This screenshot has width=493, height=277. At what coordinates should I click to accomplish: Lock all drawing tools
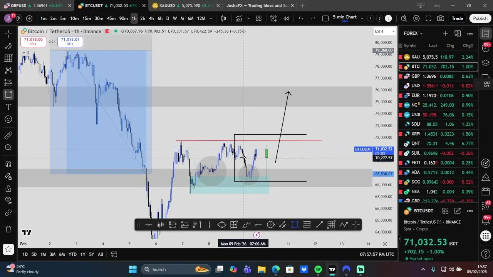click(8, 188)
